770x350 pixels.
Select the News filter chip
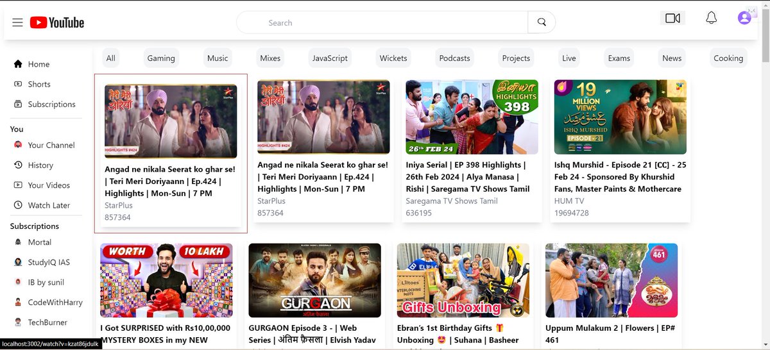point(672,58)
